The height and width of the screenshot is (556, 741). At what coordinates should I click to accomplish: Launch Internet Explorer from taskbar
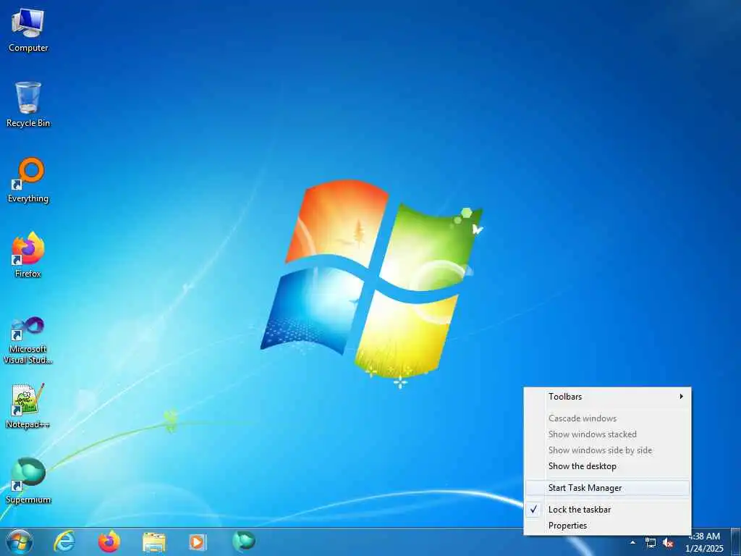pos(64,542)
